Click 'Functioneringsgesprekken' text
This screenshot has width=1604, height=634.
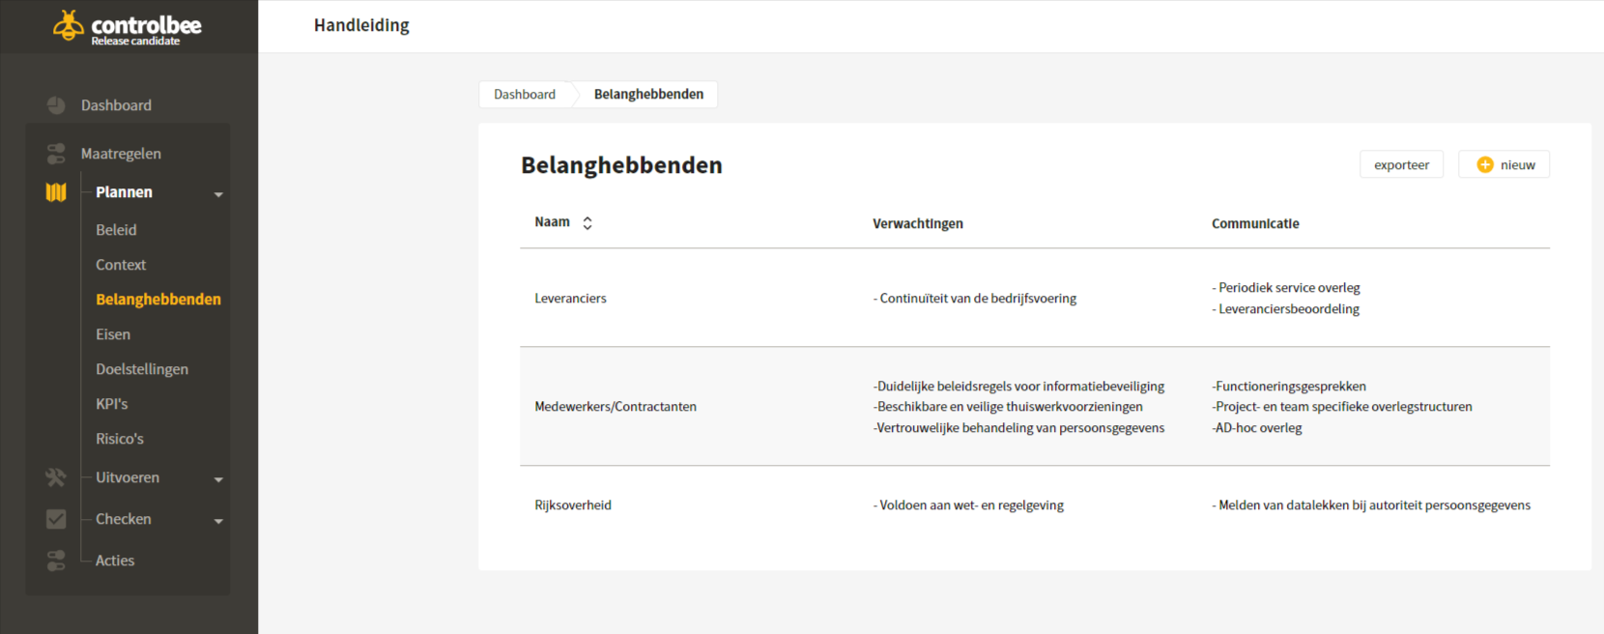[x=1289, y=387]
